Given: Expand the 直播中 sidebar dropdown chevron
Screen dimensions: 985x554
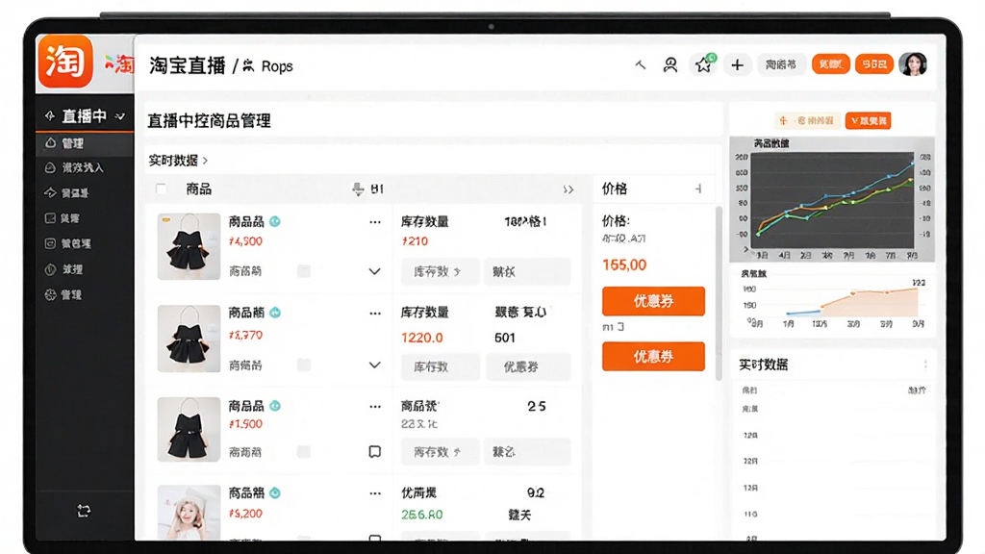Looking at the screenshot, I should coord(120,116).
